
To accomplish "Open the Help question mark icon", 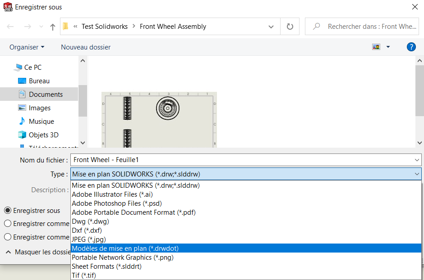I will coord(411,47).
